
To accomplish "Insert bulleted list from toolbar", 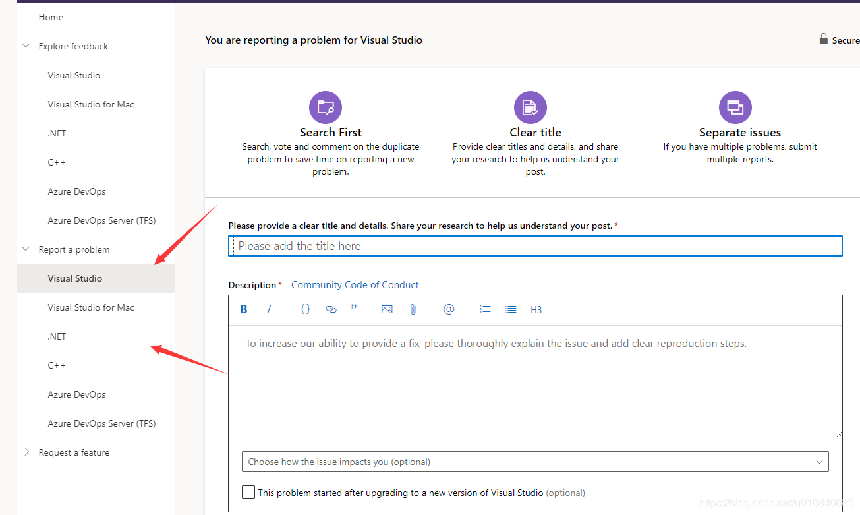I will click(x=511, y=309).
